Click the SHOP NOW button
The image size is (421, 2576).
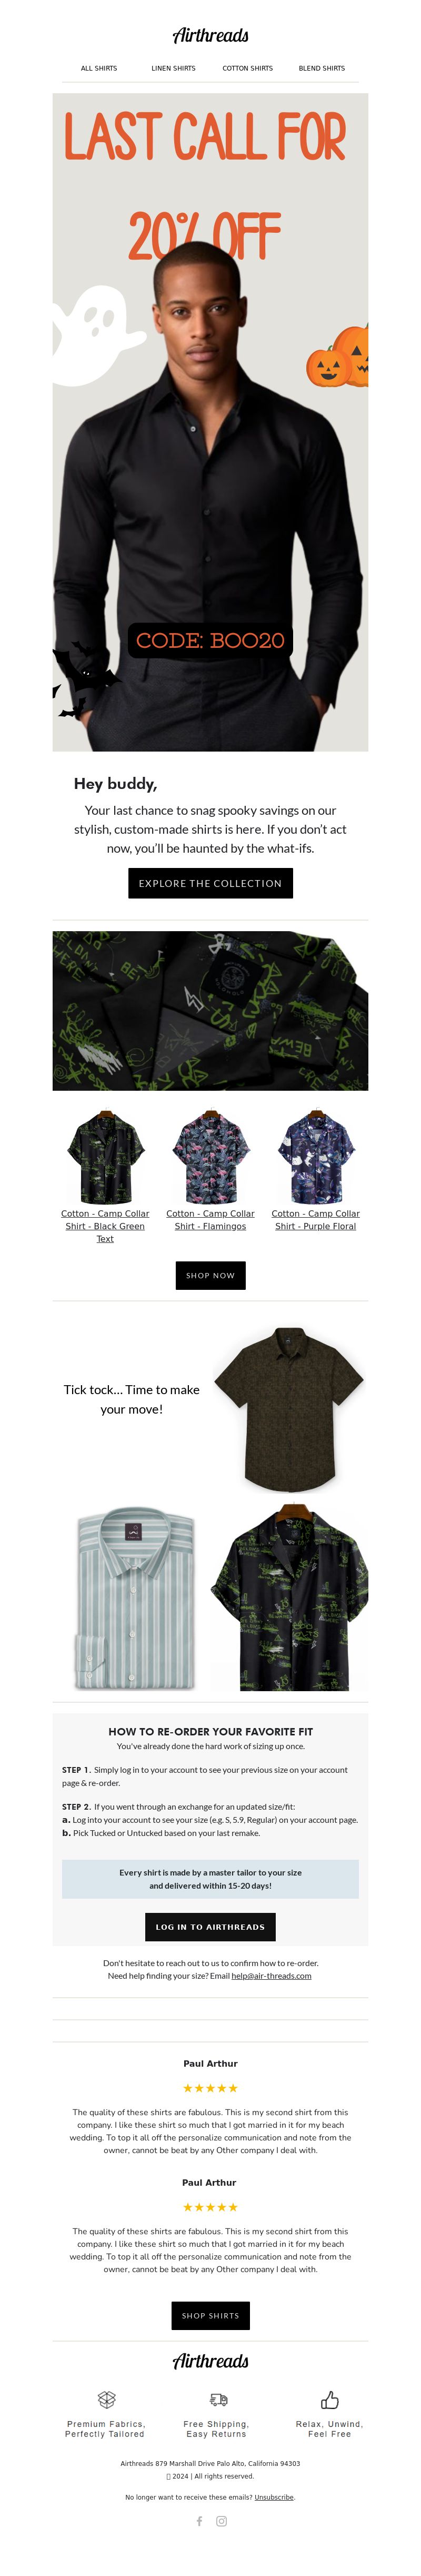210,1275
